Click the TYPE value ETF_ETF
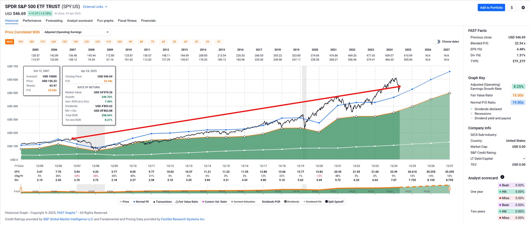 pos(519,61)
